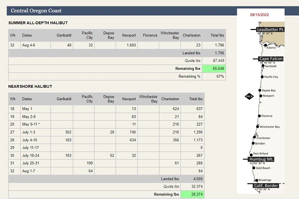Click the 08/15/2022 date above the map

[260, 14]
